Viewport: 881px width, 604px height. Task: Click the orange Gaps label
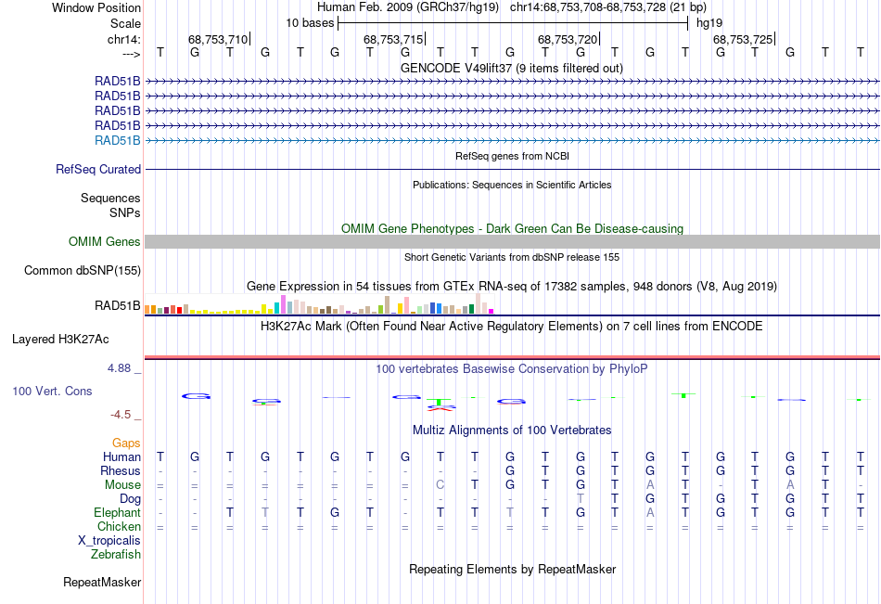126,443
